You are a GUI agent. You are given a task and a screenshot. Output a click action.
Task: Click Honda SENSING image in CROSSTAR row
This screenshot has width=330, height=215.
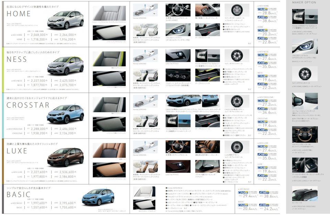click(145, 101)
